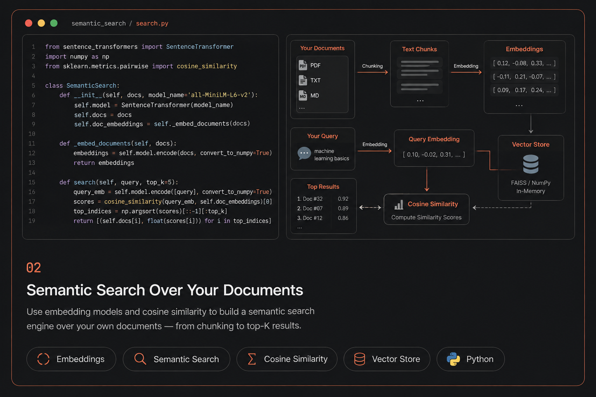This screenshot has height=397, width=596.
Task: Click the Cosine Similarity sigma icon
Action: [252, 359]
